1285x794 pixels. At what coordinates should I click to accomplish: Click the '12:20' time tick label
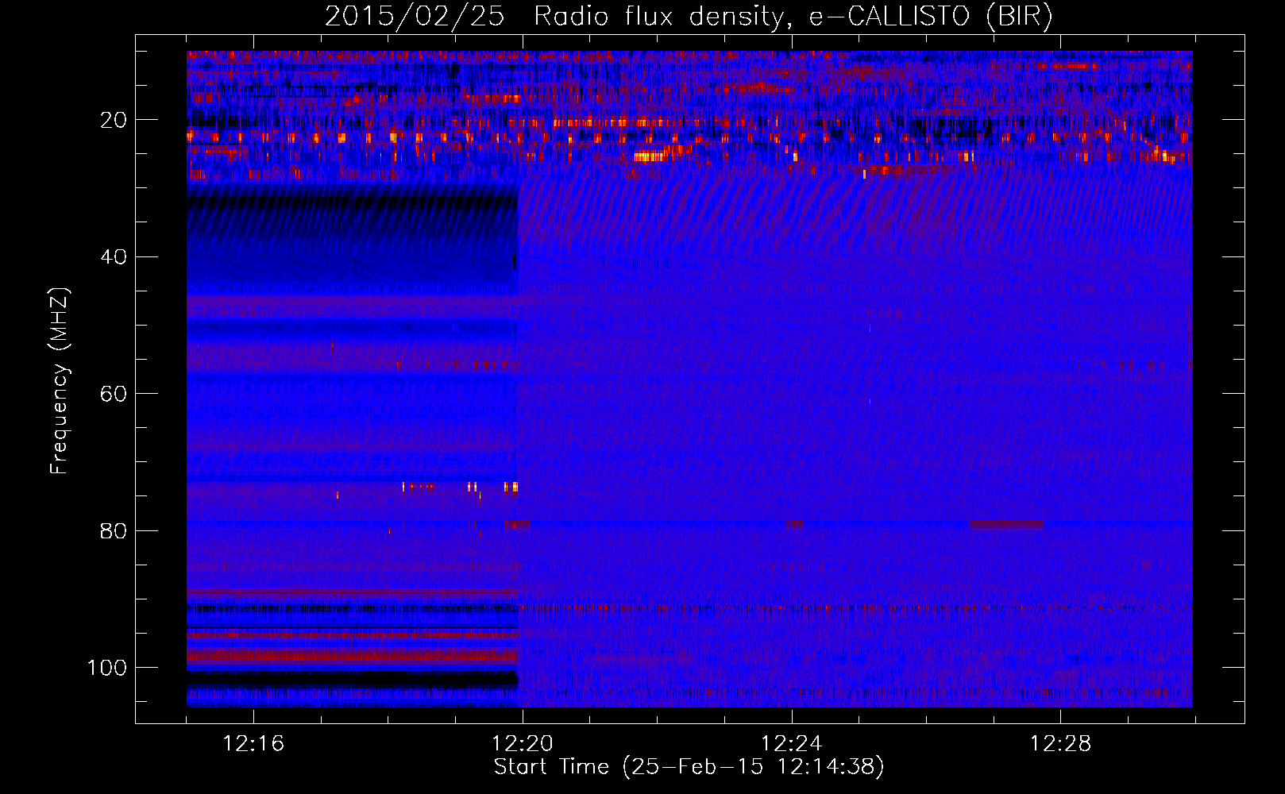[x=523, y=744]
